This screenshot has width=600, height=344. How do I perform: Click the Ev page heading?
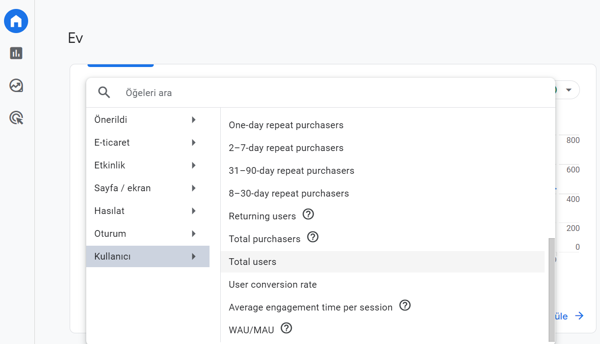click(x=76, y=38)
